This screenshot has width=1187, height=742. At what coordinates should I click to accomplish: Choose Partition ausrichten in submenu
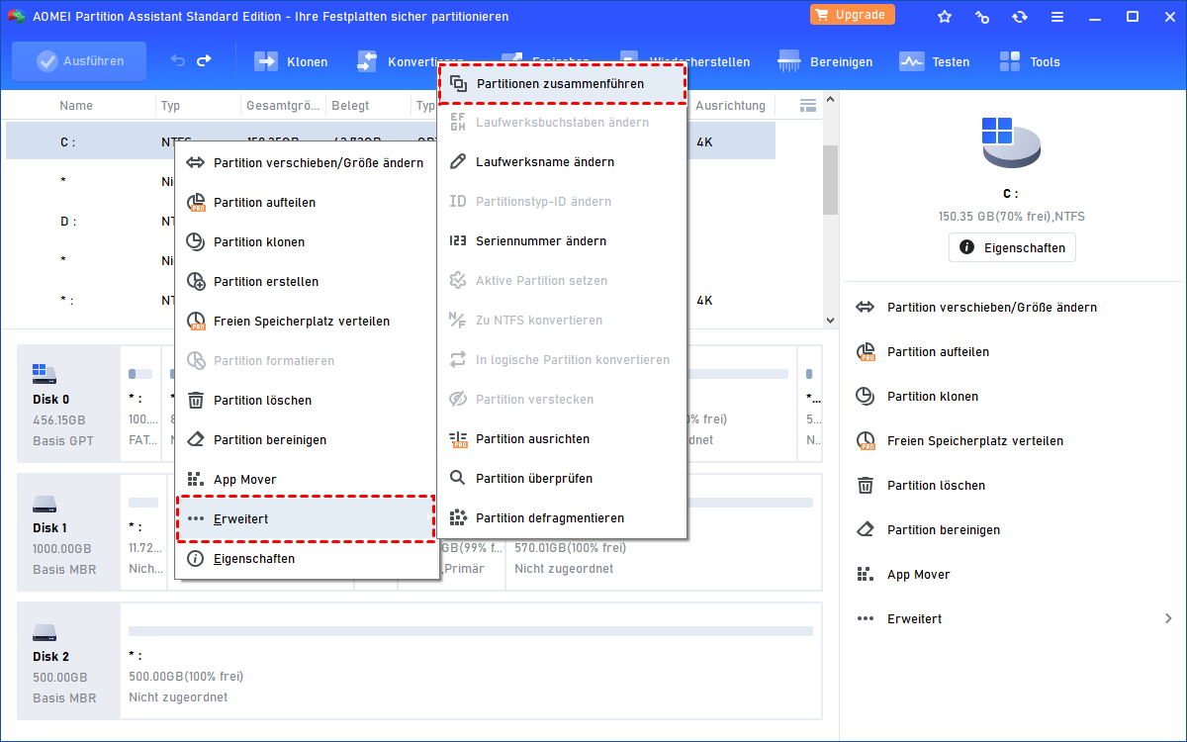(562, 439)
